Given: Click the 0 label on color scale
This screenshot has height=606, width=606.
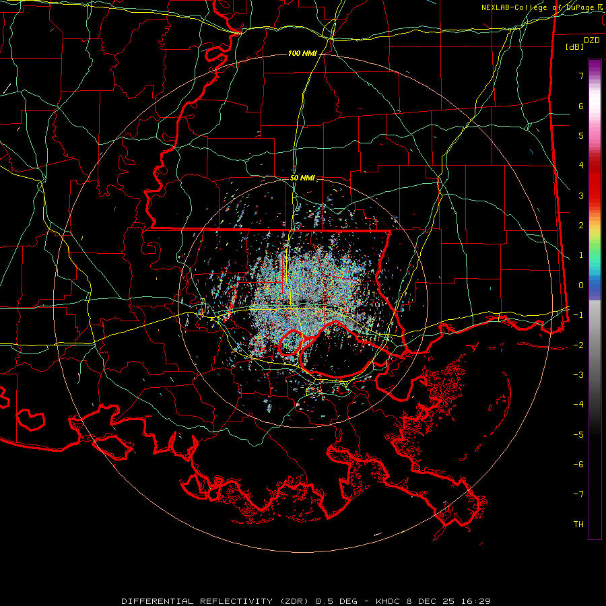Looking at the screenshot, I should pyautogui.click(x=581, y=285).
